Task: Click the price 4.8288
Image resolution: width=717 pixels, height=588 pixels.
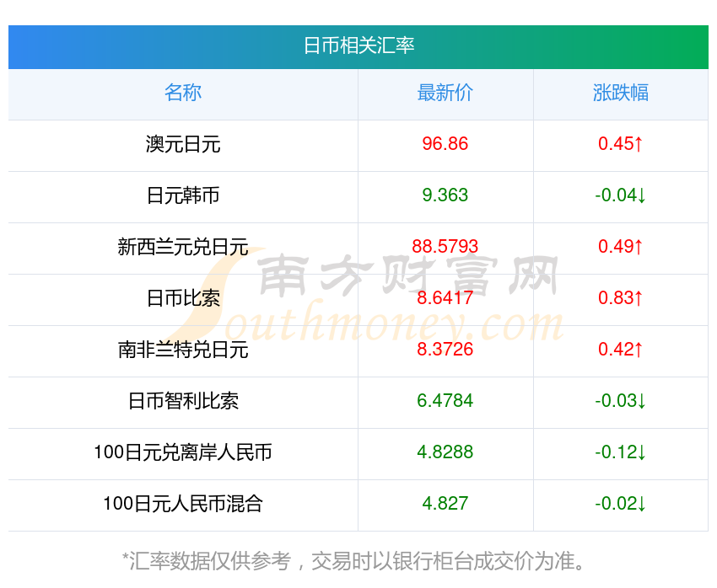Action: [x=445, y=452]
